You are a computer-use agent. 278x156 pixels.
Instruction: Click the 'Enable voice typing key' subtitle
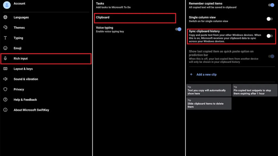(x=110, y=31)
